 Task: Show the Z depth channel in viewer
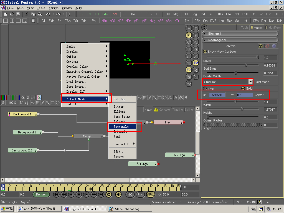coord(28,98)
